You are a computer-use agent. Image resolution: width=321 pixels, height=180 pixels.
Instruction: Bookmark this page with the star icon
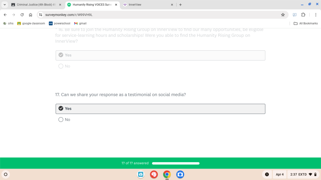tap(283, 15)
